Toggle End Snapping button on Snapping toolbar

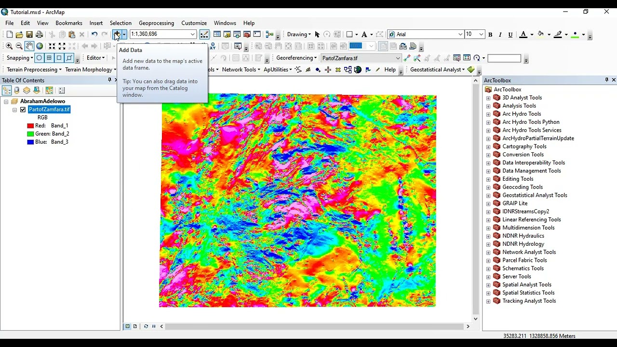click(x=49, y=58)
